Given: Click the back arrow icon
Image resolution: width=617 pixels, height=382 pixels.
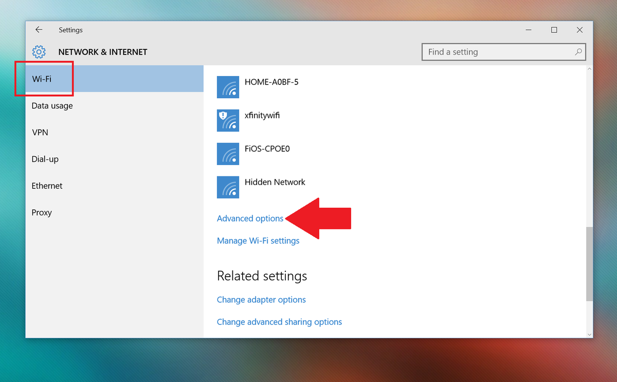Looking at the screenshot, I should 39,29.
